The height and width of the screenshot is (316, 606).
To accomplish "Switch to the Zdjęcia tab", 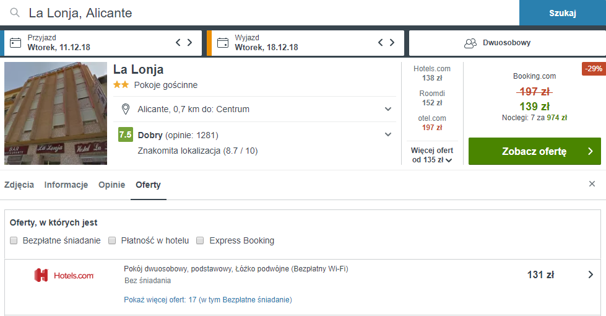I will [x=19, y=185].
